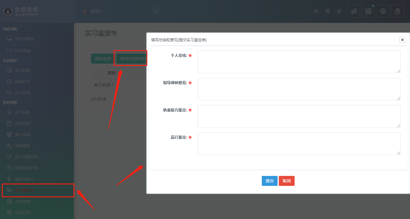
Task: Collapse the sidebar with the chevron
Action: [x=70, y=12]
